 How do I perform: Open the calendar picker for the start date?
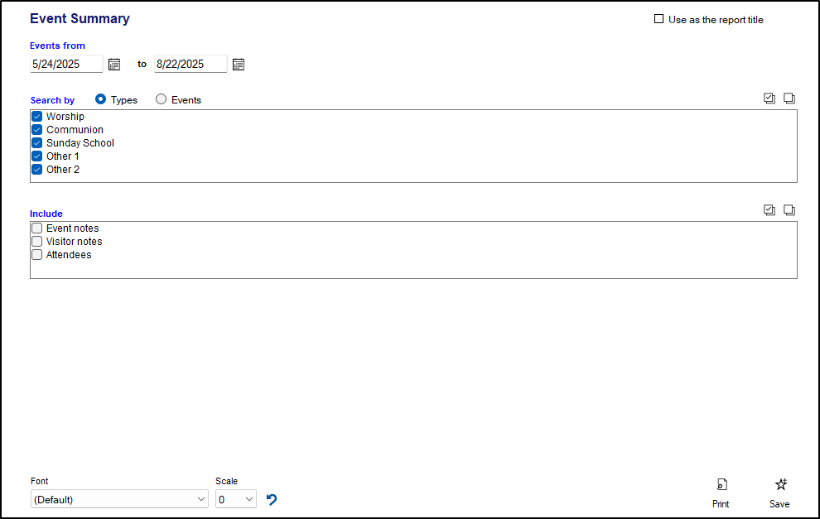click(x=113, y=64)
